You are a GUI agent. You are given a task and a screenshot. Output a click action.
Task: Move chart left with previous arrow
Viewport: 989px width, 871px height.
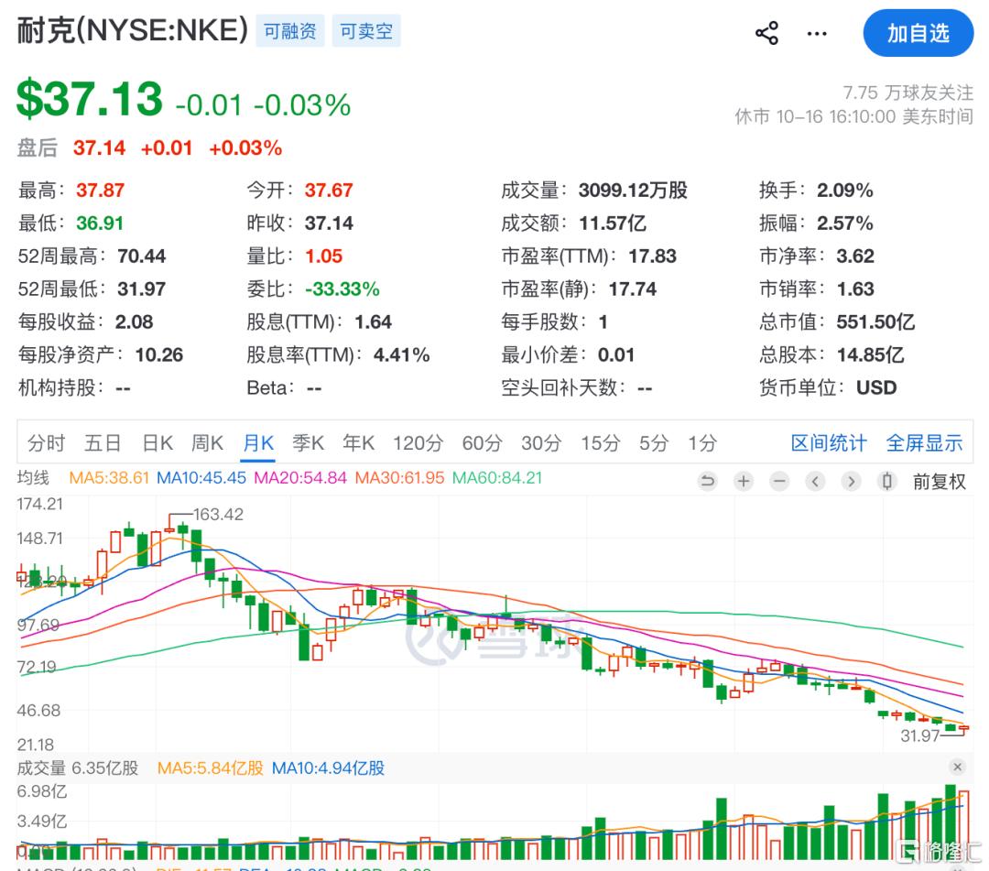click(x=815, y=482)
